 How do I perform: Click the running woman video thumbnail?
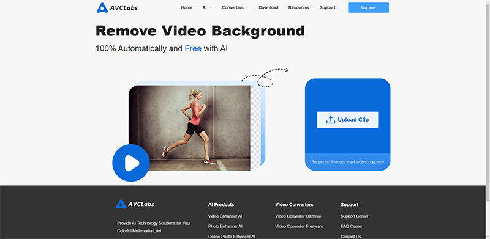pos(190,128)
